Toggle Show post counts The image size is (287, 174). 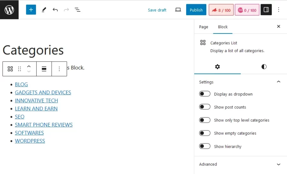(205, 107)
